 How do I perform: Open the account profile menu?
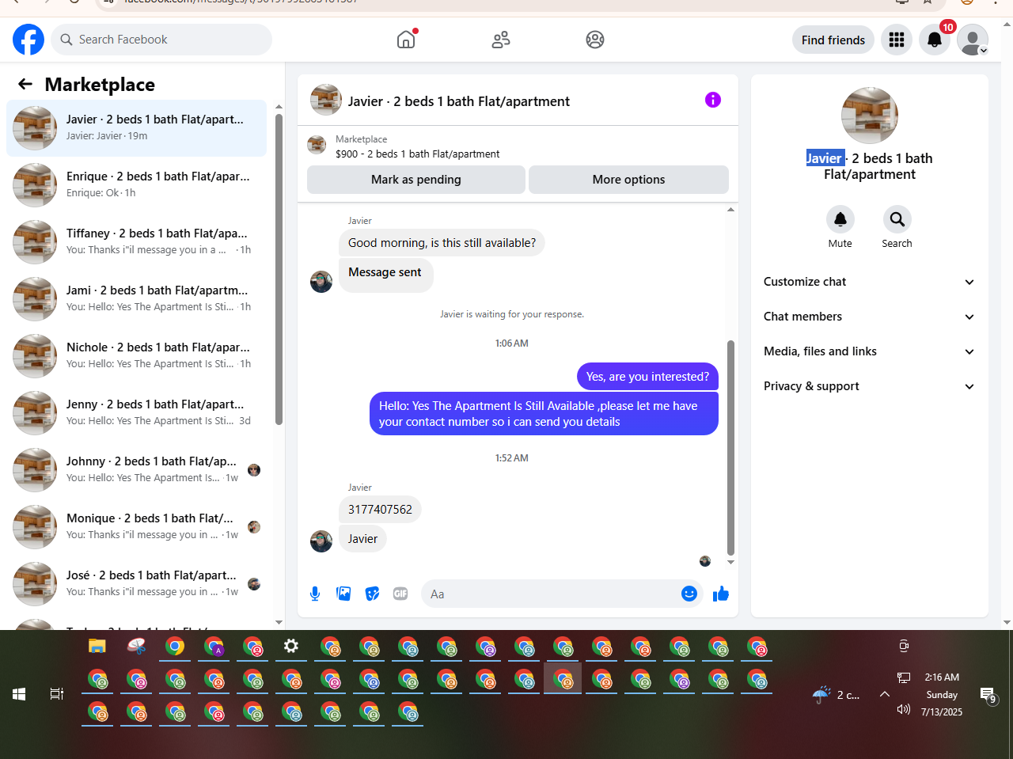click(973, 40)
